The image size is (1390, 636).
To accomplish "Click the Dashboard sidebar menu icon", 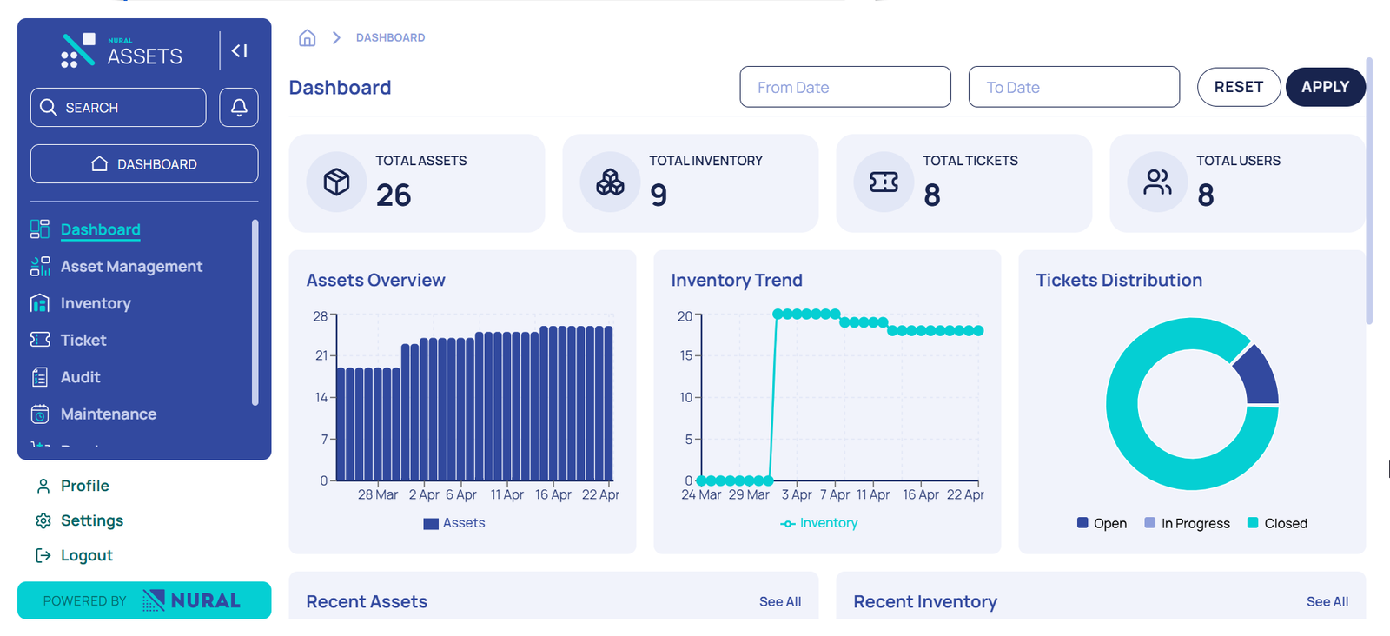I will (40, 229).
